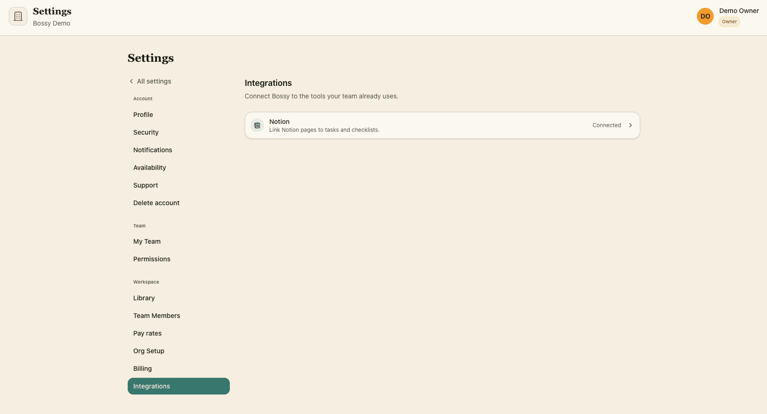The image size is (767, 414).
Task: Expand the Notion integration chevron
Action: [630, 125]
